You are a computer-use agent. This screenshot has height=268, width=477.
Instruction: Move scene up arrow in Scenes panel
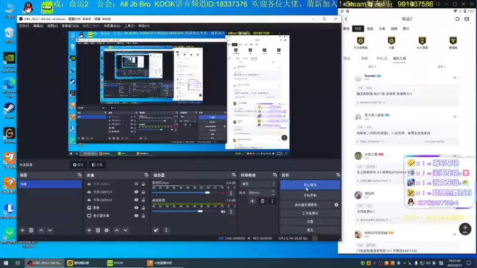41,230
